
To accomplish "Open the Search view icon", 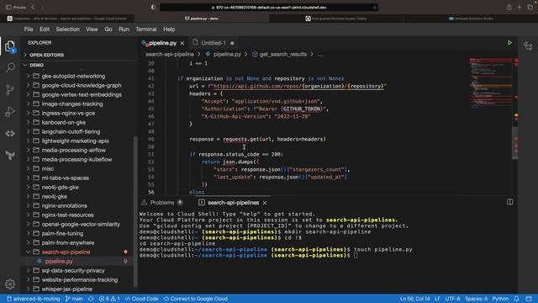I will 10,67.
